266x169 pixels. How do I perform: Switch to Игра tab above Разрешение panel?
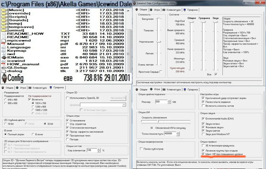click(x=21, y=88)
